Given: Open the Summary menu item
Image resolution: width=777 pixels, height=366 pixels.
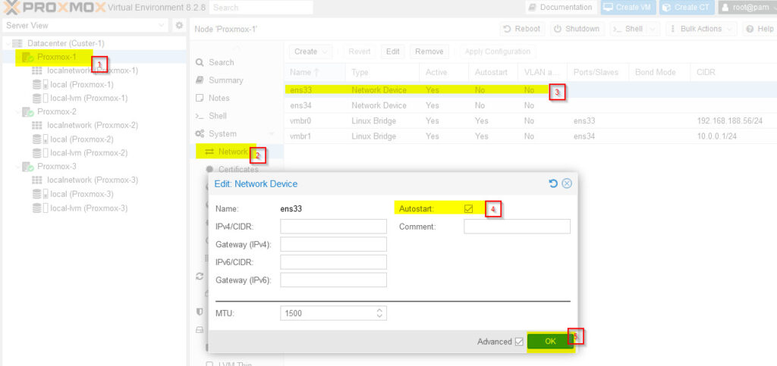Looking at the screenshot, I should (x=226, y=80).
